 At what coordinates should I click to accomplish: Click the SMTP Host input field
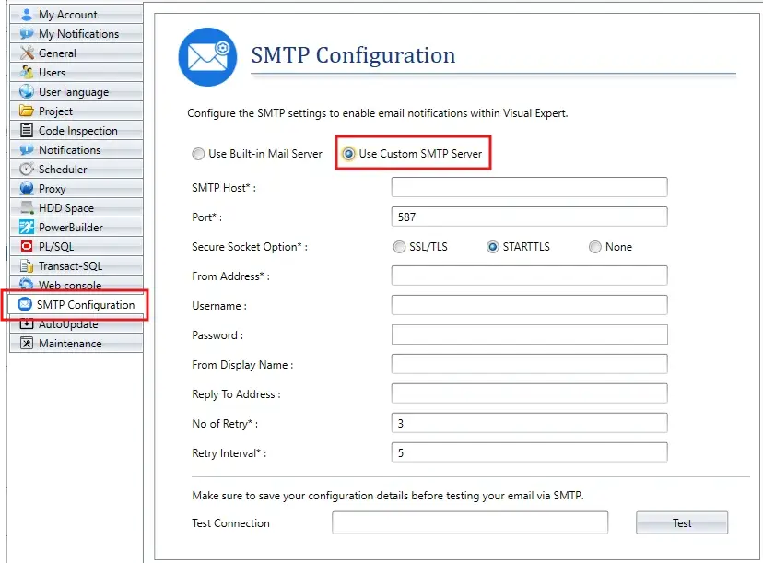[530, 187]
